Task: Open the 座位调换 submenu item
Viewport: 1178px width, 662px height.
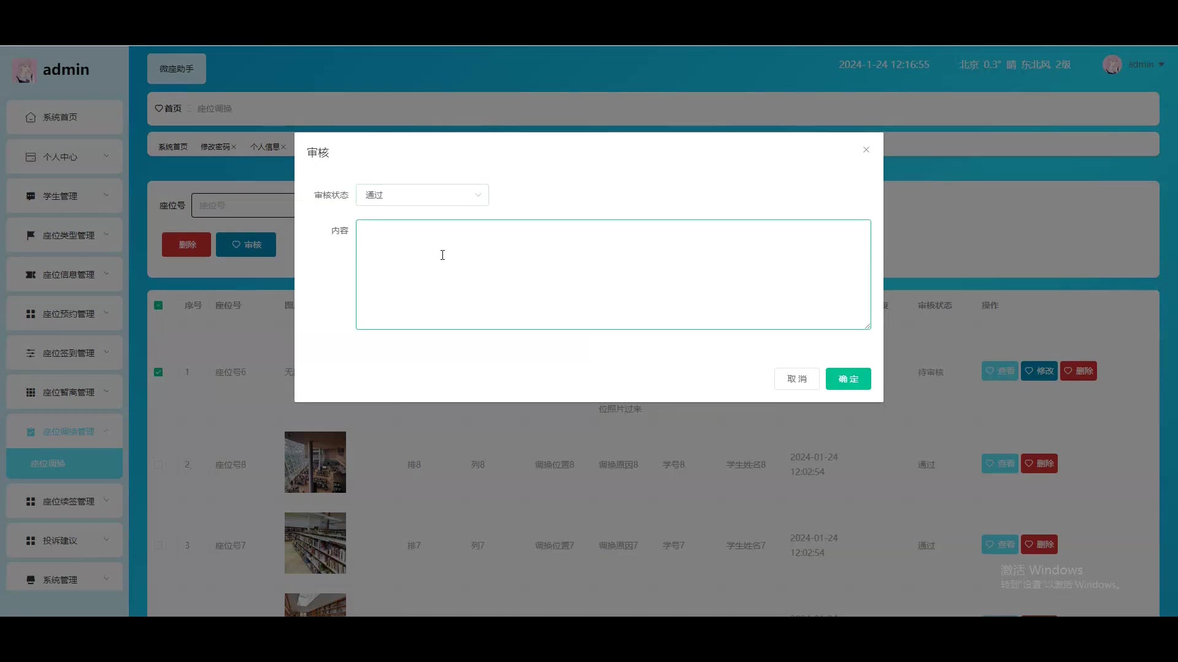Action: 48,463
